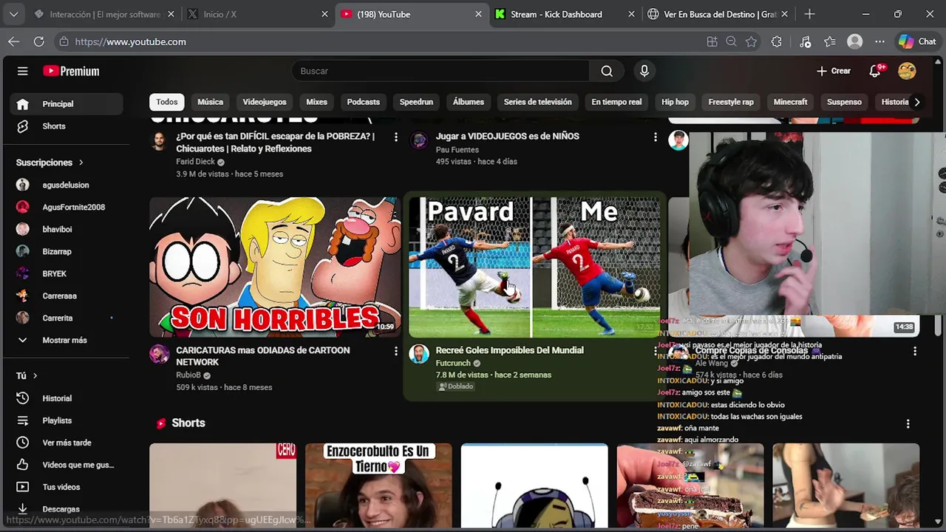Open options for CARICATURAS mas ODIADAS video
The image size is (946, 532).
pos(395,351)
